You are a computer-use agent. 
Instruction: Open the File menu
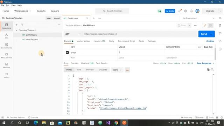(2, 6)
